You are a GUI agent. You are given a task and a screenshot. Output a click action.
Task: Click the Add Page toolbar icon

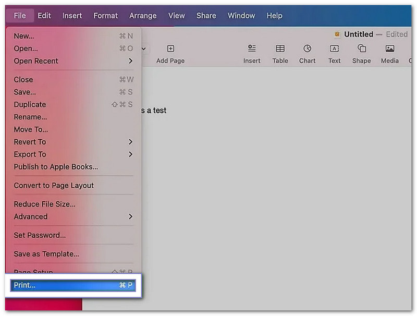(x=170, y=48)
